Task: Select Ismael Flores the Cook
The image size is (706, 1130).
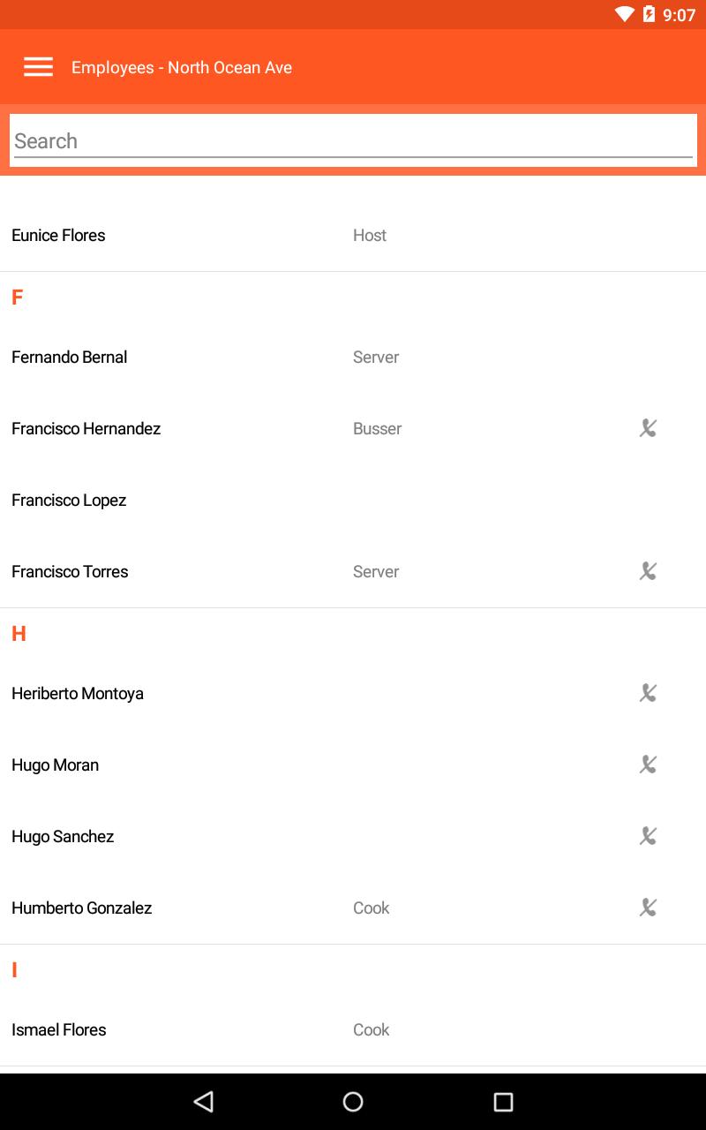Action: [59, 1030]
